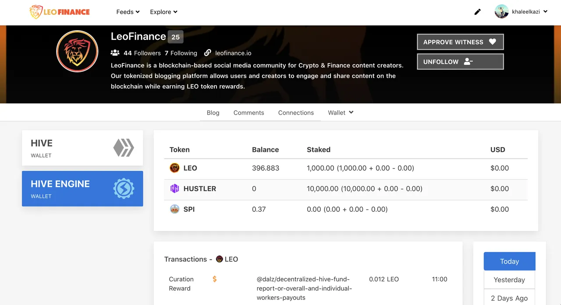
Task: Select the LEO token name
Action: point(190,168)
